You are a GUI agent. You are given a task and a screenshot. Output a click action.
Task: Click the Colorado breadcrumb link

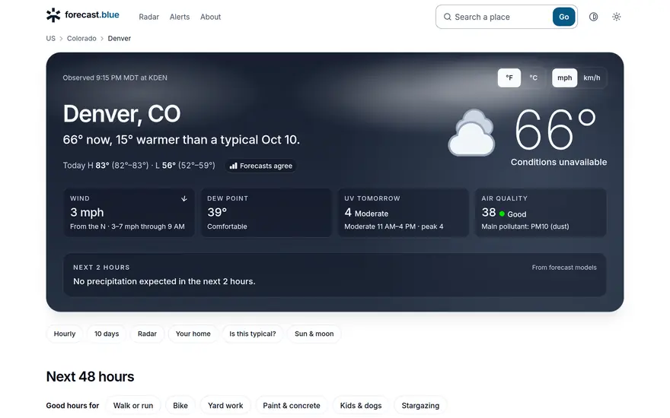[x=81, y=39]
